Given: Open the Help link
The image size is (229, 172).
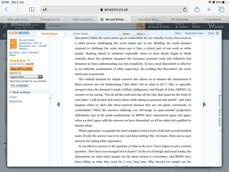Looking at the screenshot, I should [x=177, y=33].
